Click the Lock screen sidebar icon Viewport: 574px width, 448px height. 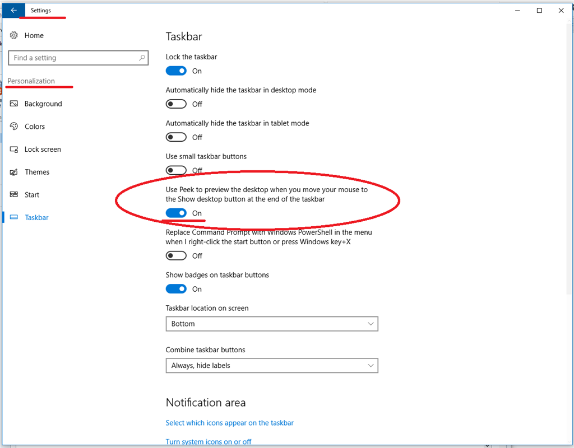14,149
